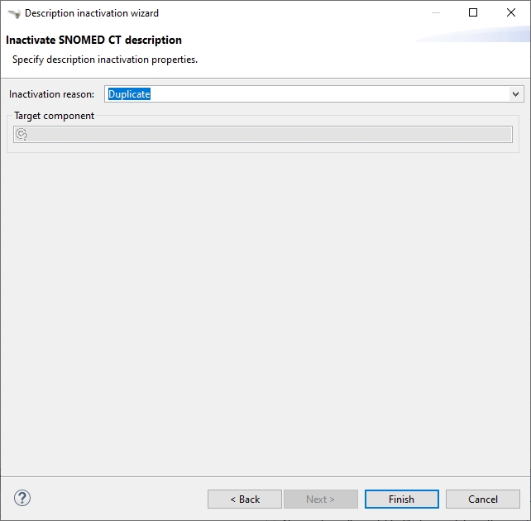Click the empty area below Target component
The height and width of the screenshot is (521, 531).
tap(265, 314)
